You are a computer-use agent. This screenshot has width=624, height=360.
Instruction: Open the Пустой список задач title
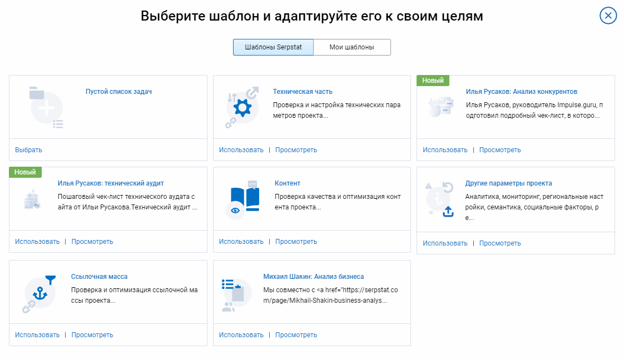coord(118,92)
